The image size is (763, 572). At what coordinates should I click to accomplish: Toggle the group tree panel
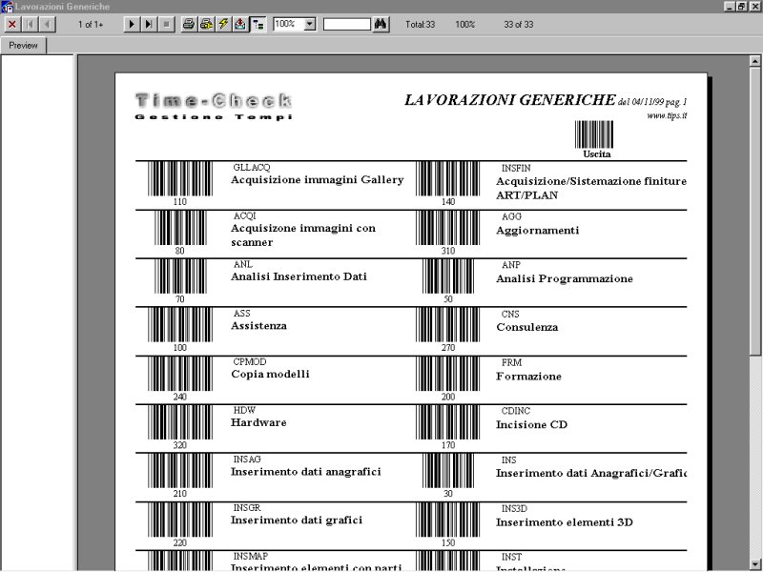point(258,25)
